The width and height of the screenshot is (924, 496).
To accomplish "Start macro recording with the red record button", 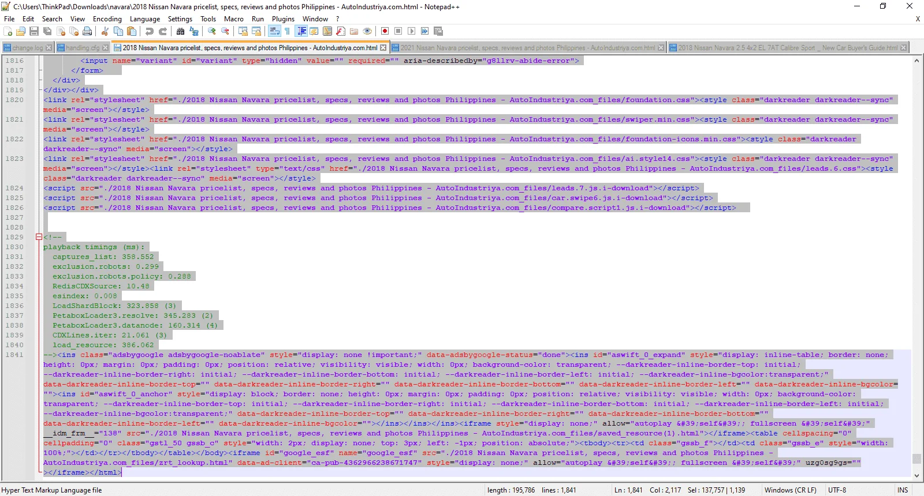I will pyautogui.click(x=385, y=31).
